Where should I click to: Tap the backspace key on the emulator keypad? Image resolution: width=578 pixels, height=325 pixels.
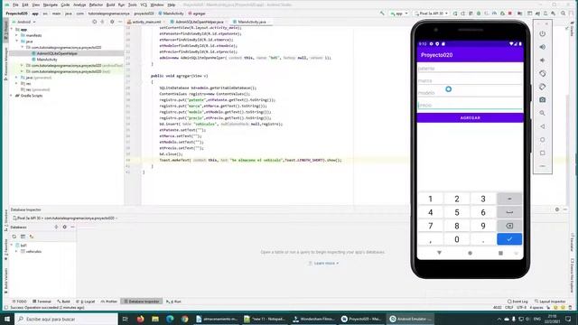click(509, 226)
